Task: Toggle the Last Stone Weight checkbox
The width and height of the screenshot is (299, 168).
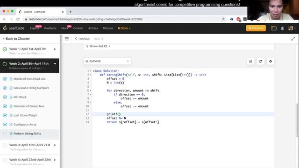Action: click(5, 115)
